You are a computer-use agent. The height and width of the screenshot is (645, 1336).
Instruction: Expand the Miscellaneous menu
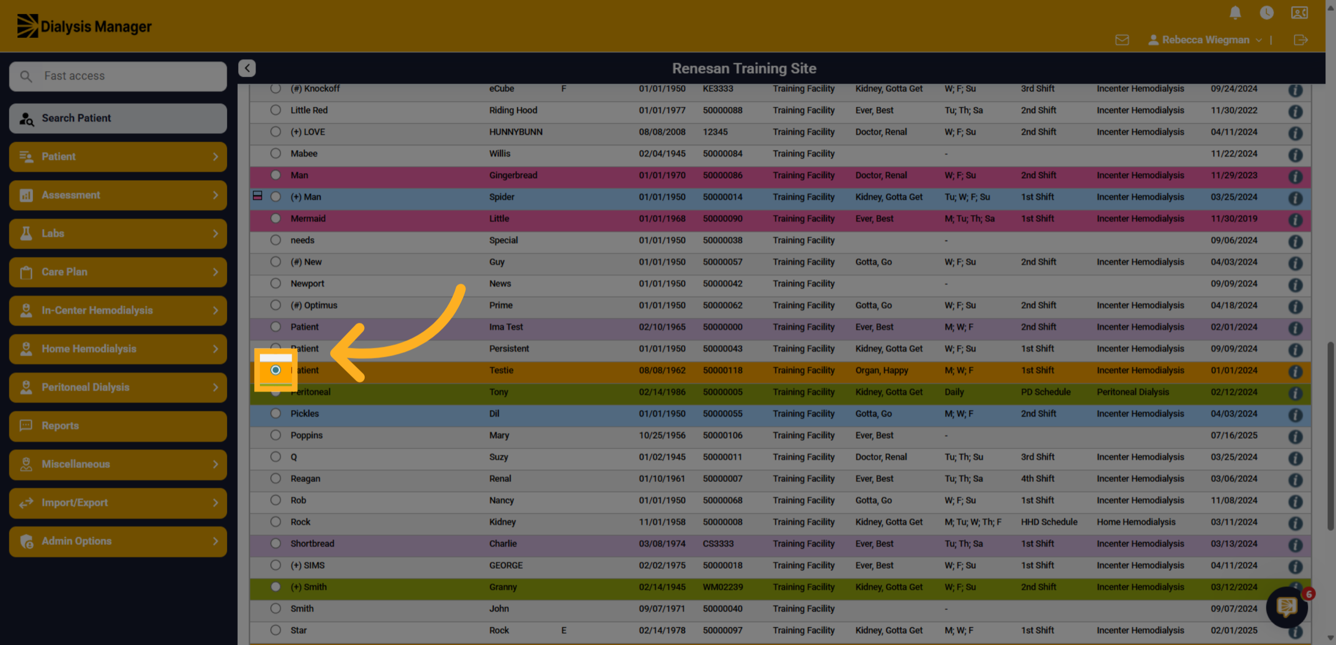(x=118, y=464)
